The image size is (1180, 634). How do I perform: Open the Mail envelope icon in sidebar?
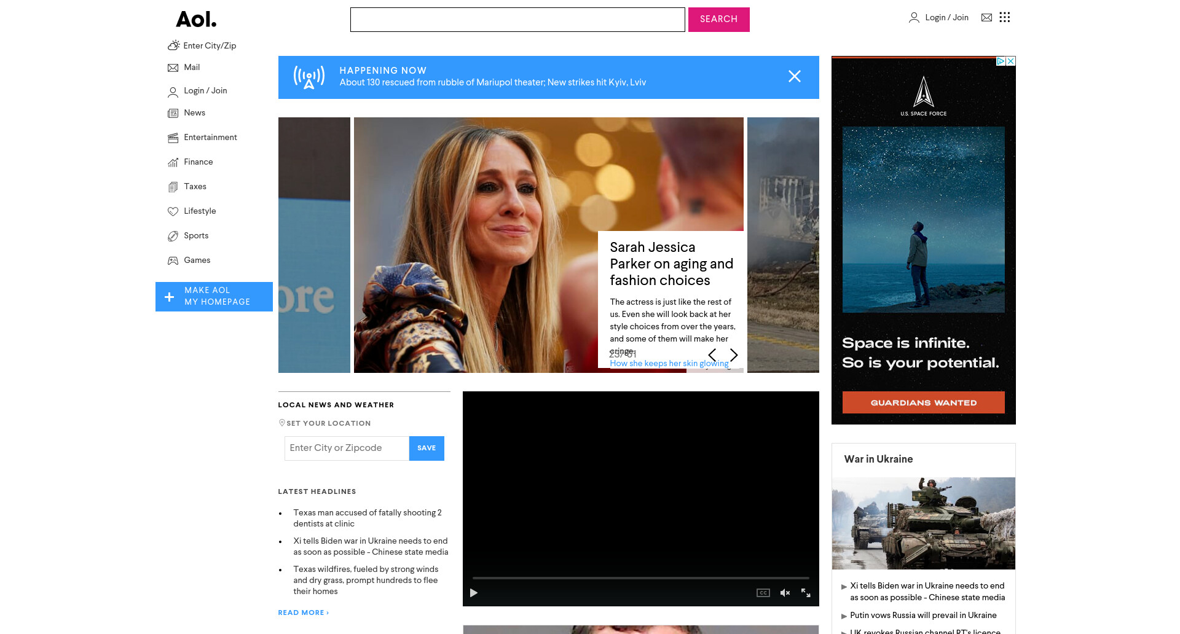173,68
